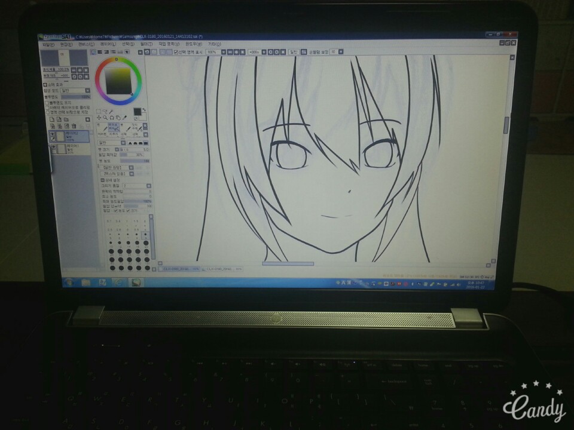Open the 파일(F) File menu
The height and width of the screenshot is (430, 574).
click(48, 44)
